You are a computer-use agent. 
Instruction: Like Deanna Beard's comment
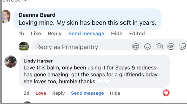pos(36,34)
